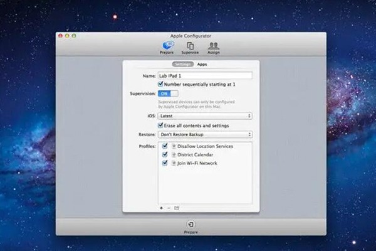Click the Prepare button at the bottom

click(191, 227)
